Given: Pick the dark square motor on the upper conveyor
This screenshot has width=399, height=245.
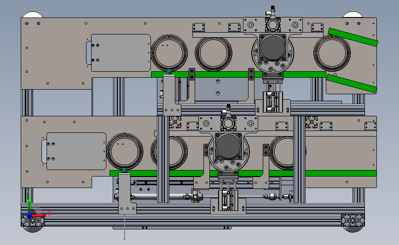Looking at the screenshot, I should 273,47.
